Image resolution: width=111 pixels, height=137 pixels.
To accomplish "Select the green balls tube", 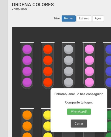I will point(109,122).
